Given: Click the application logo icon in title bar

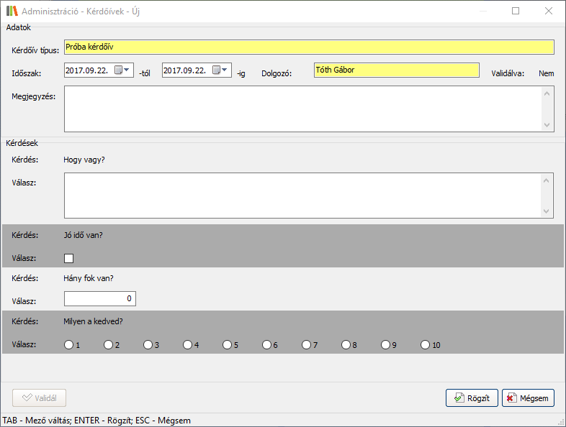Looking at the screenshot, I should (12, 12).
